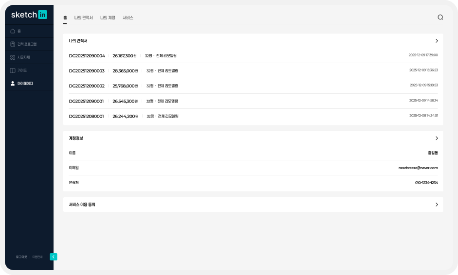Open estimate DG202512090001

(86, 101)
